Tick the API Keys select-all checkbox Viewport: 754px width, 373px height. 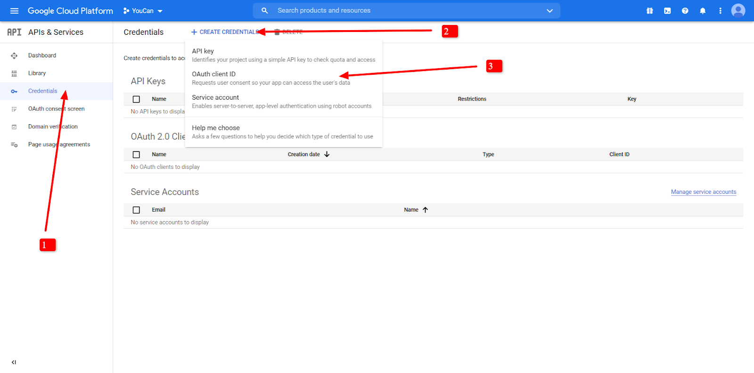pyautogui.click(x=136, y=99)
